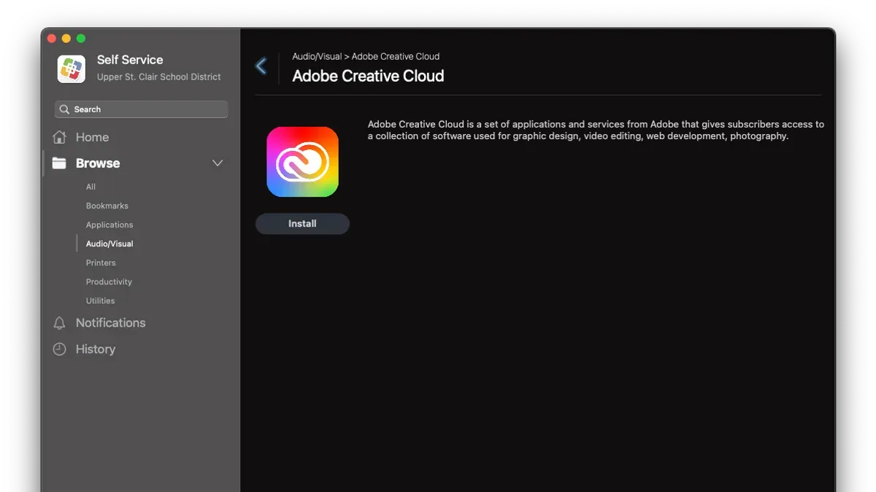
Task: Click the Audio/Visual breadcrumb link
Action: click(x=317, y=56)
